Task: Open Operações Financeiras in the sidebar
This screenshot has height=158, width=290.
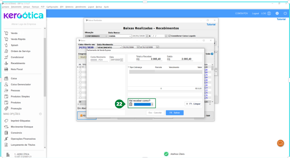Action: click(x=23, y=139)
